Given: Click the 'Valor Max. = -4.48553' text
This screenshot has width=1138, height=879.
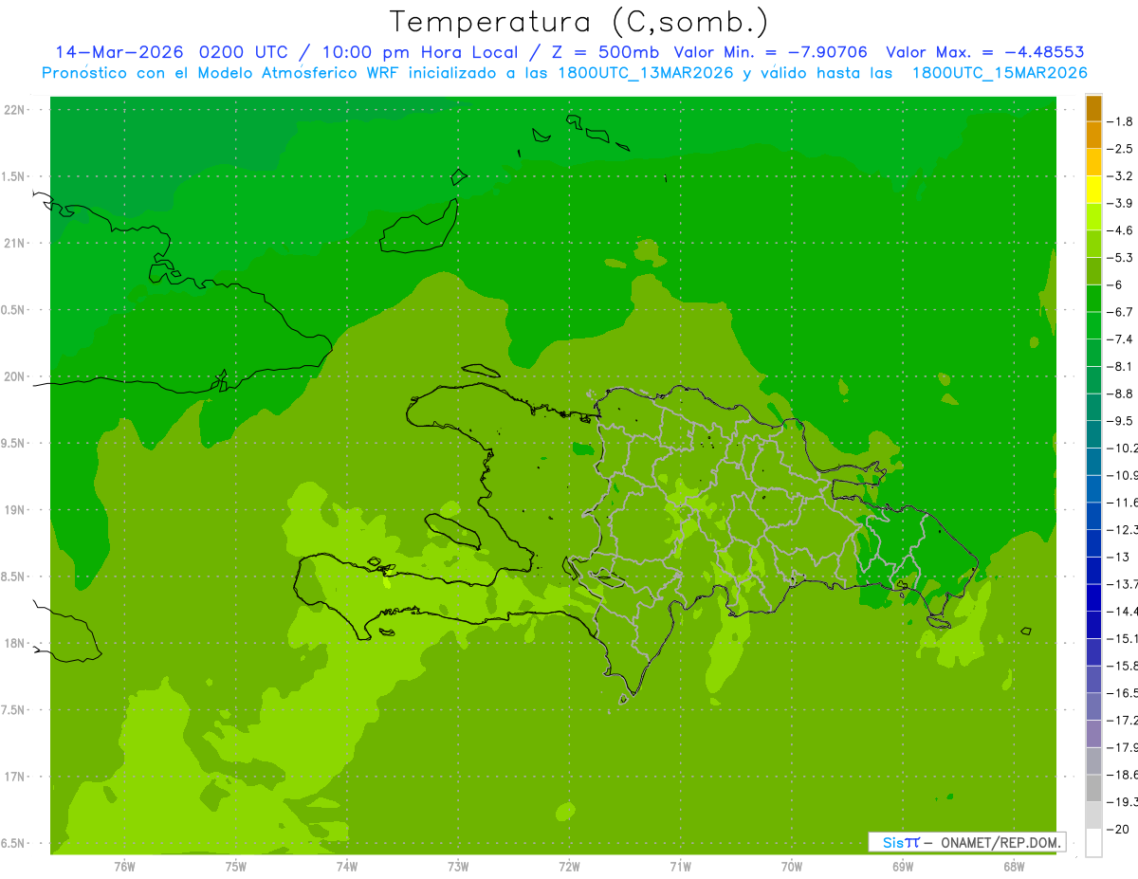Looking at the screenshot, I should tap(985, 52).
